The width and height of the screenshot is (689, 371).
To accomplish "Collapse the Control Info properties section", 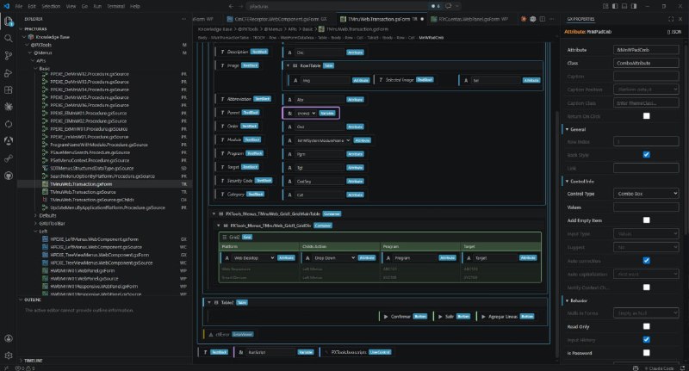I will point(568,181).
